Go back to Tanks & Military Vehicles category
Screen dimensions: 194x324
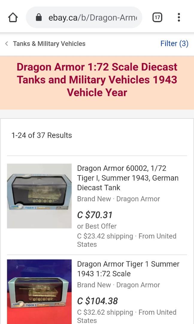coord(49,43)
